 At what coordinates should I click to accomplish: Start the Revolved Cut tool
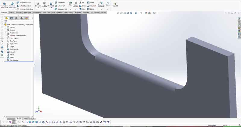point(51,5)
